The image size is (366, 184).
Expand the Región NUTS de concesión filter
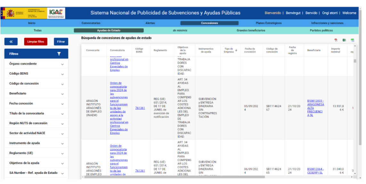pyautogui.click(x=36, y=123)
